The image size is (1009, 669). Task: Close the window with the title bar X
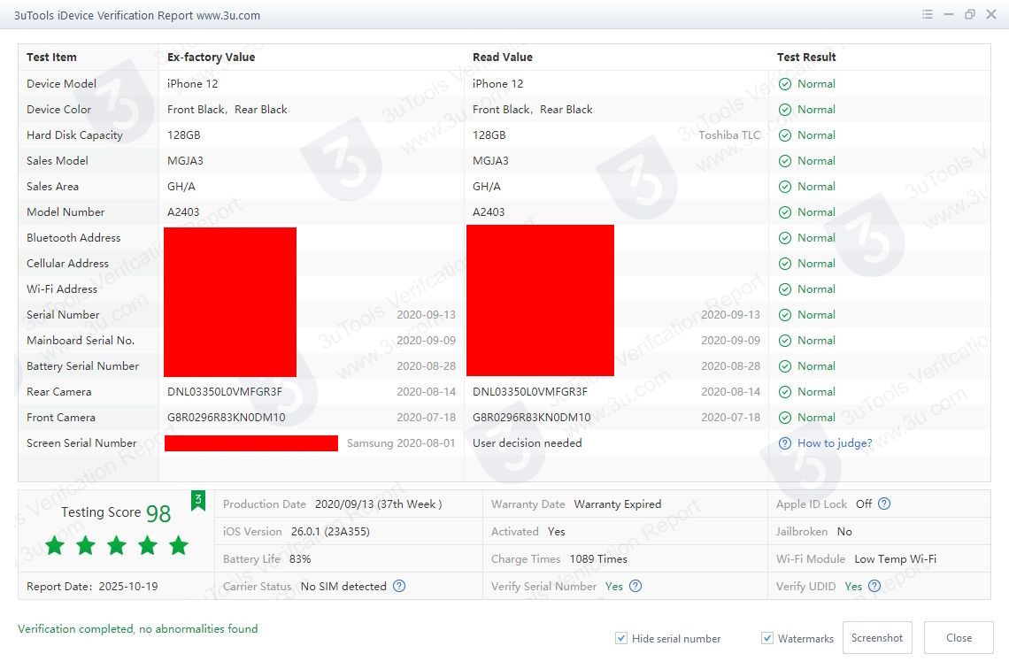pos(991,14)
